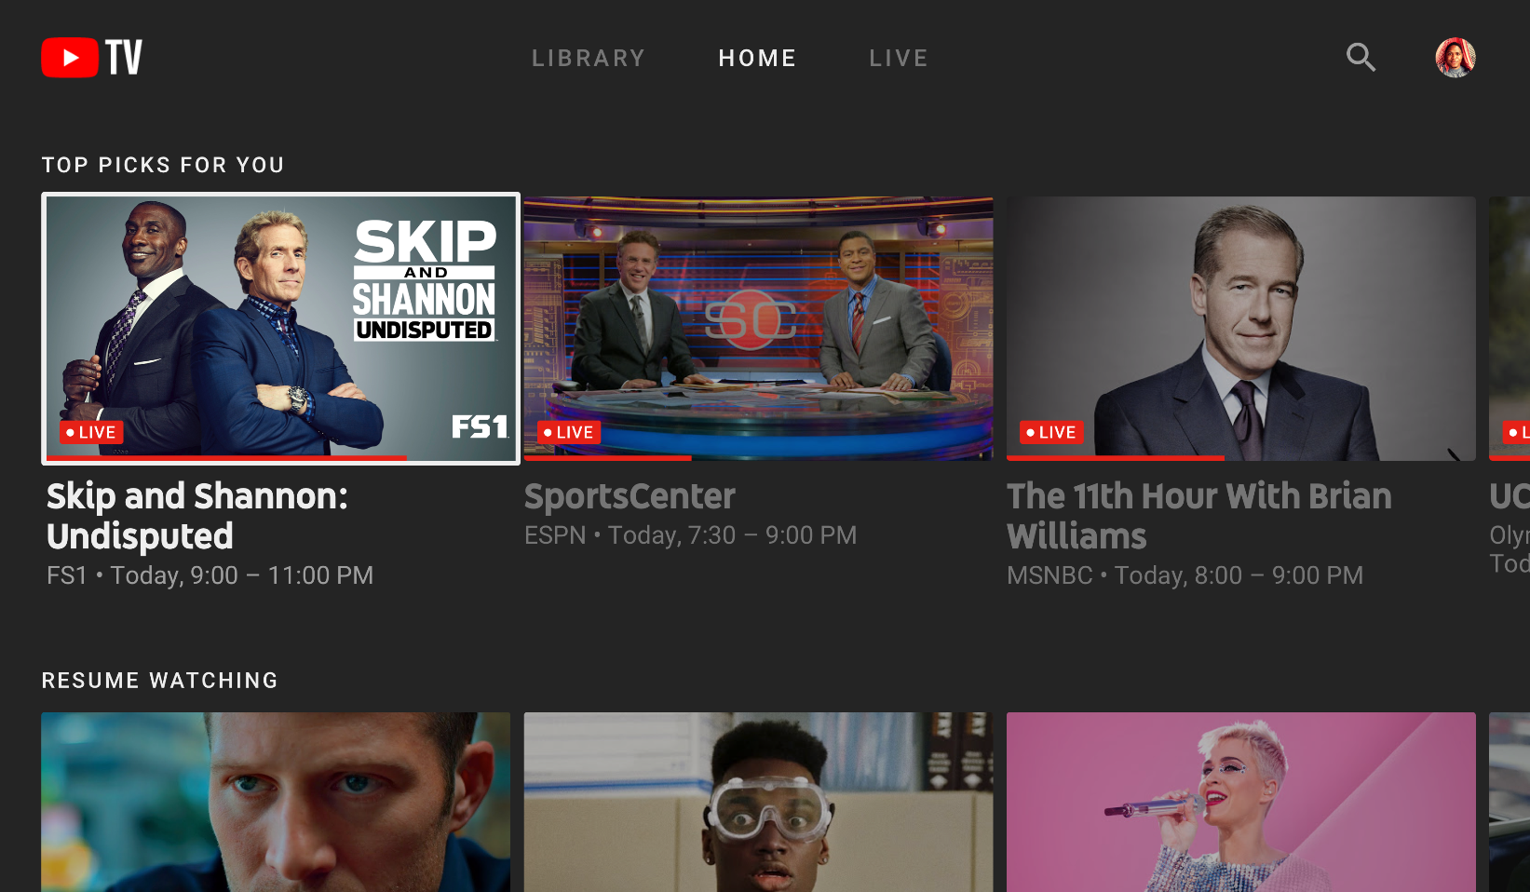Image resolution: width=1530 pixels, height=892 pixels.
Task: Play The 11th Hour Brian Williams thumbnail
Action: 1240,328
